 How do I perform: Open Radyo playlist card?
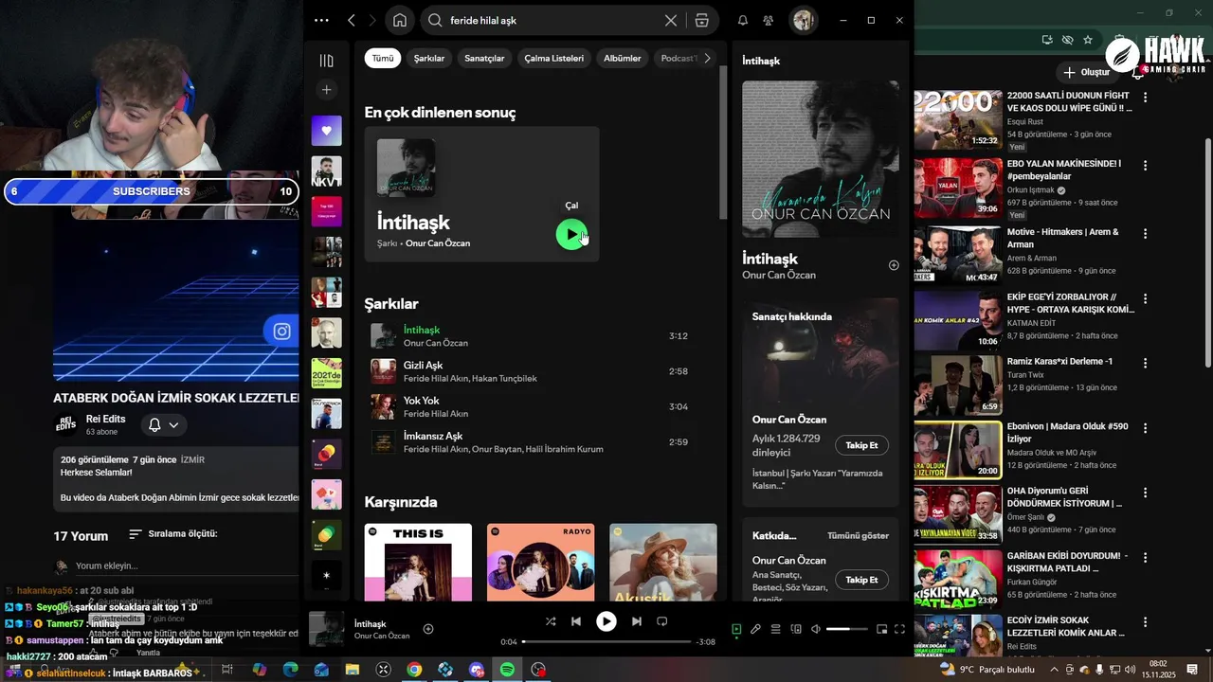click(x=541, y=563)
